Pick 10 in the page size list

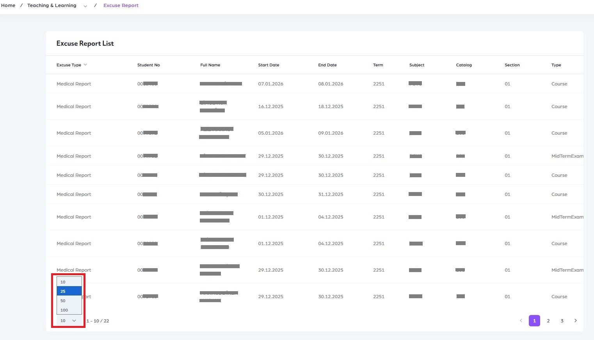[69, 282]
